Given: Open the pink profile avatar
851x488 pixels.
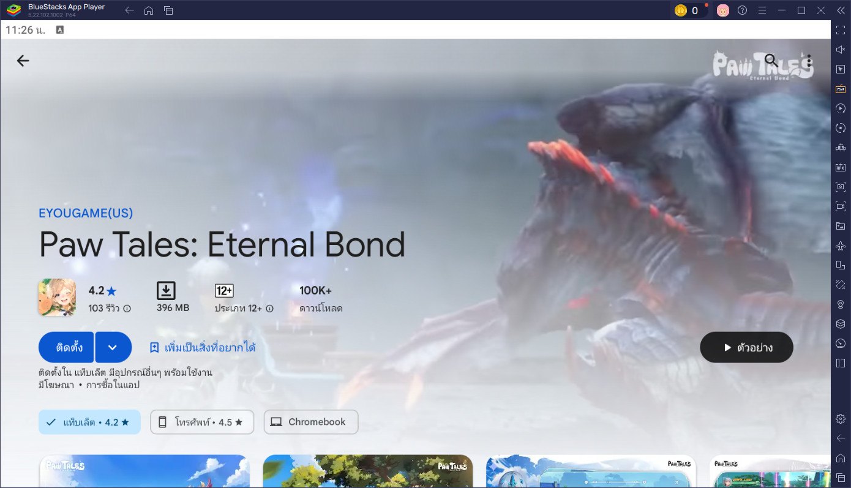Looking at the screenshot, I should [723, 10].
